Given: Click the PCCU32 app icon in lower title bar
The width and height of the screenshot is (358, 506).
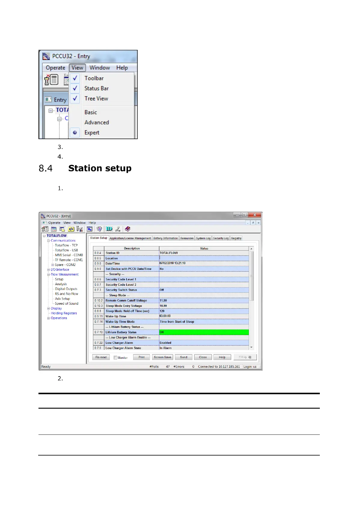Looking at the screenshot, I should (x=43, y=216).
